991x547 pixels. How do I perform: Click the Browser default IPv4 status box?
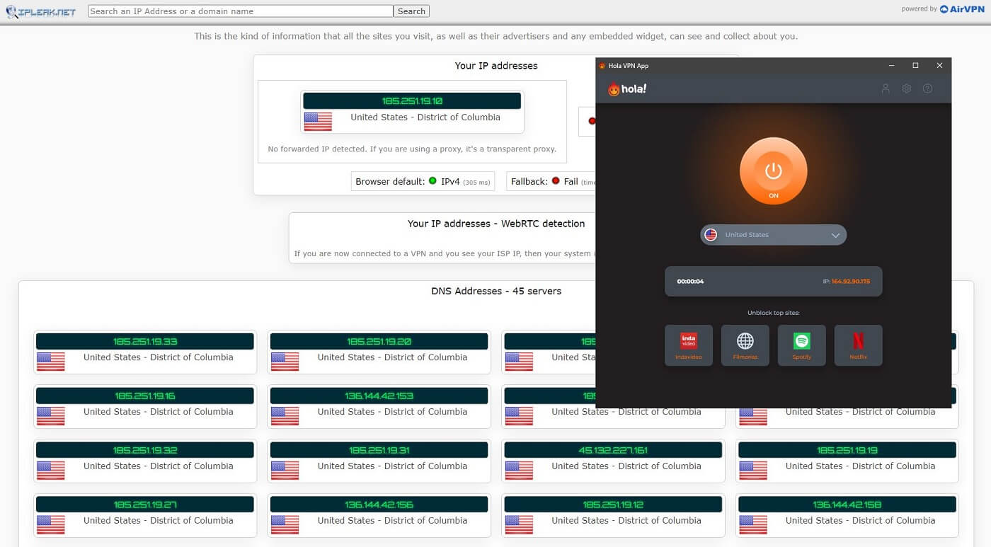click(423, 181)
